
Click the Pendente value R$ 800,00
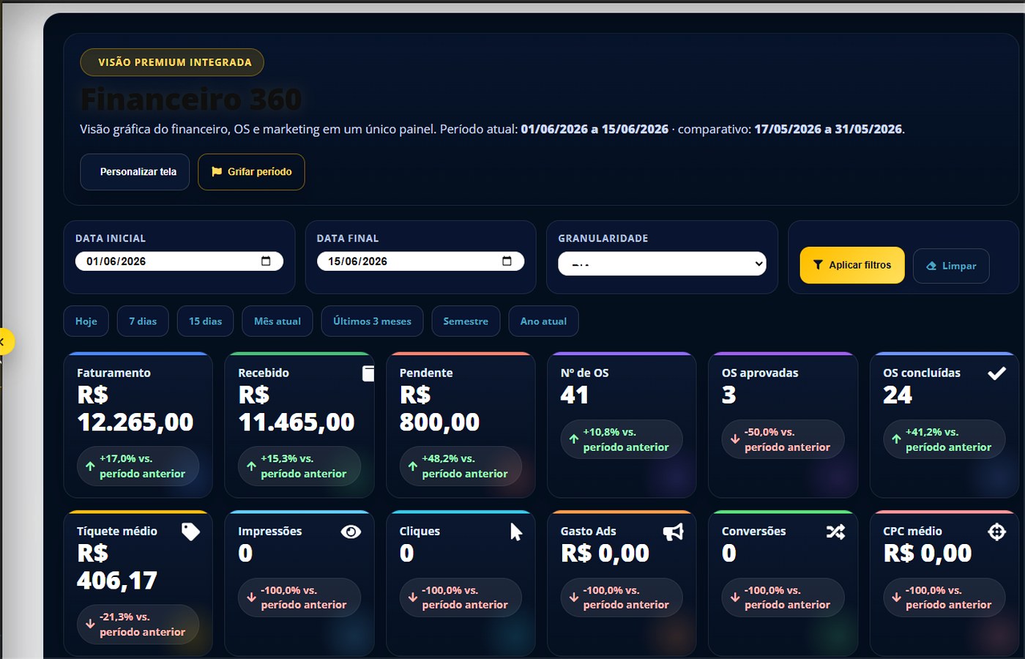coord(439,409)
